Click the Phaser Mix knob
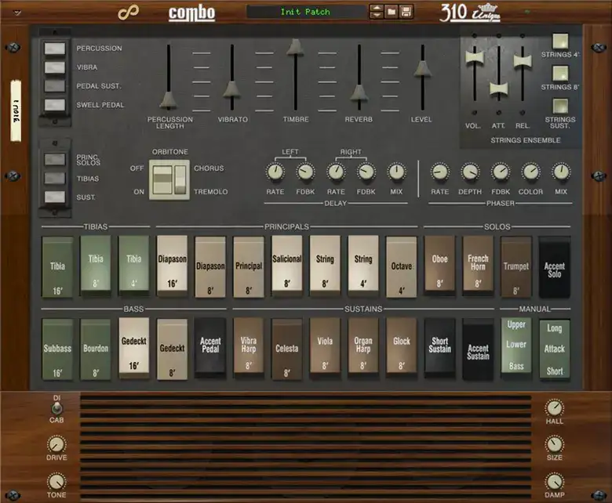Image resolution: width=612 pixels, height=503 pixels. [561, 172]
